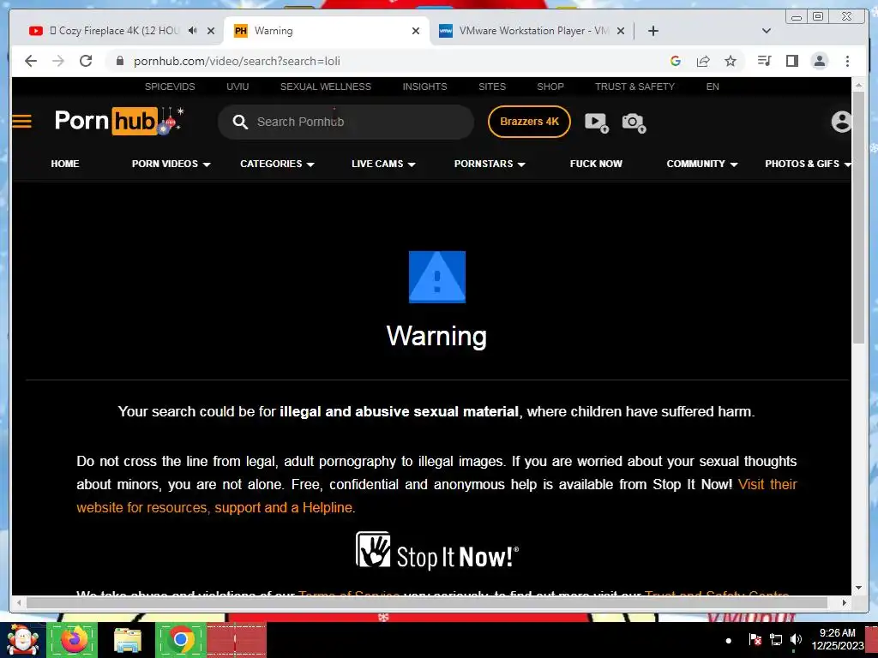Share this page using the share icon
The image size is (878, 658).
tap(703, 61)
